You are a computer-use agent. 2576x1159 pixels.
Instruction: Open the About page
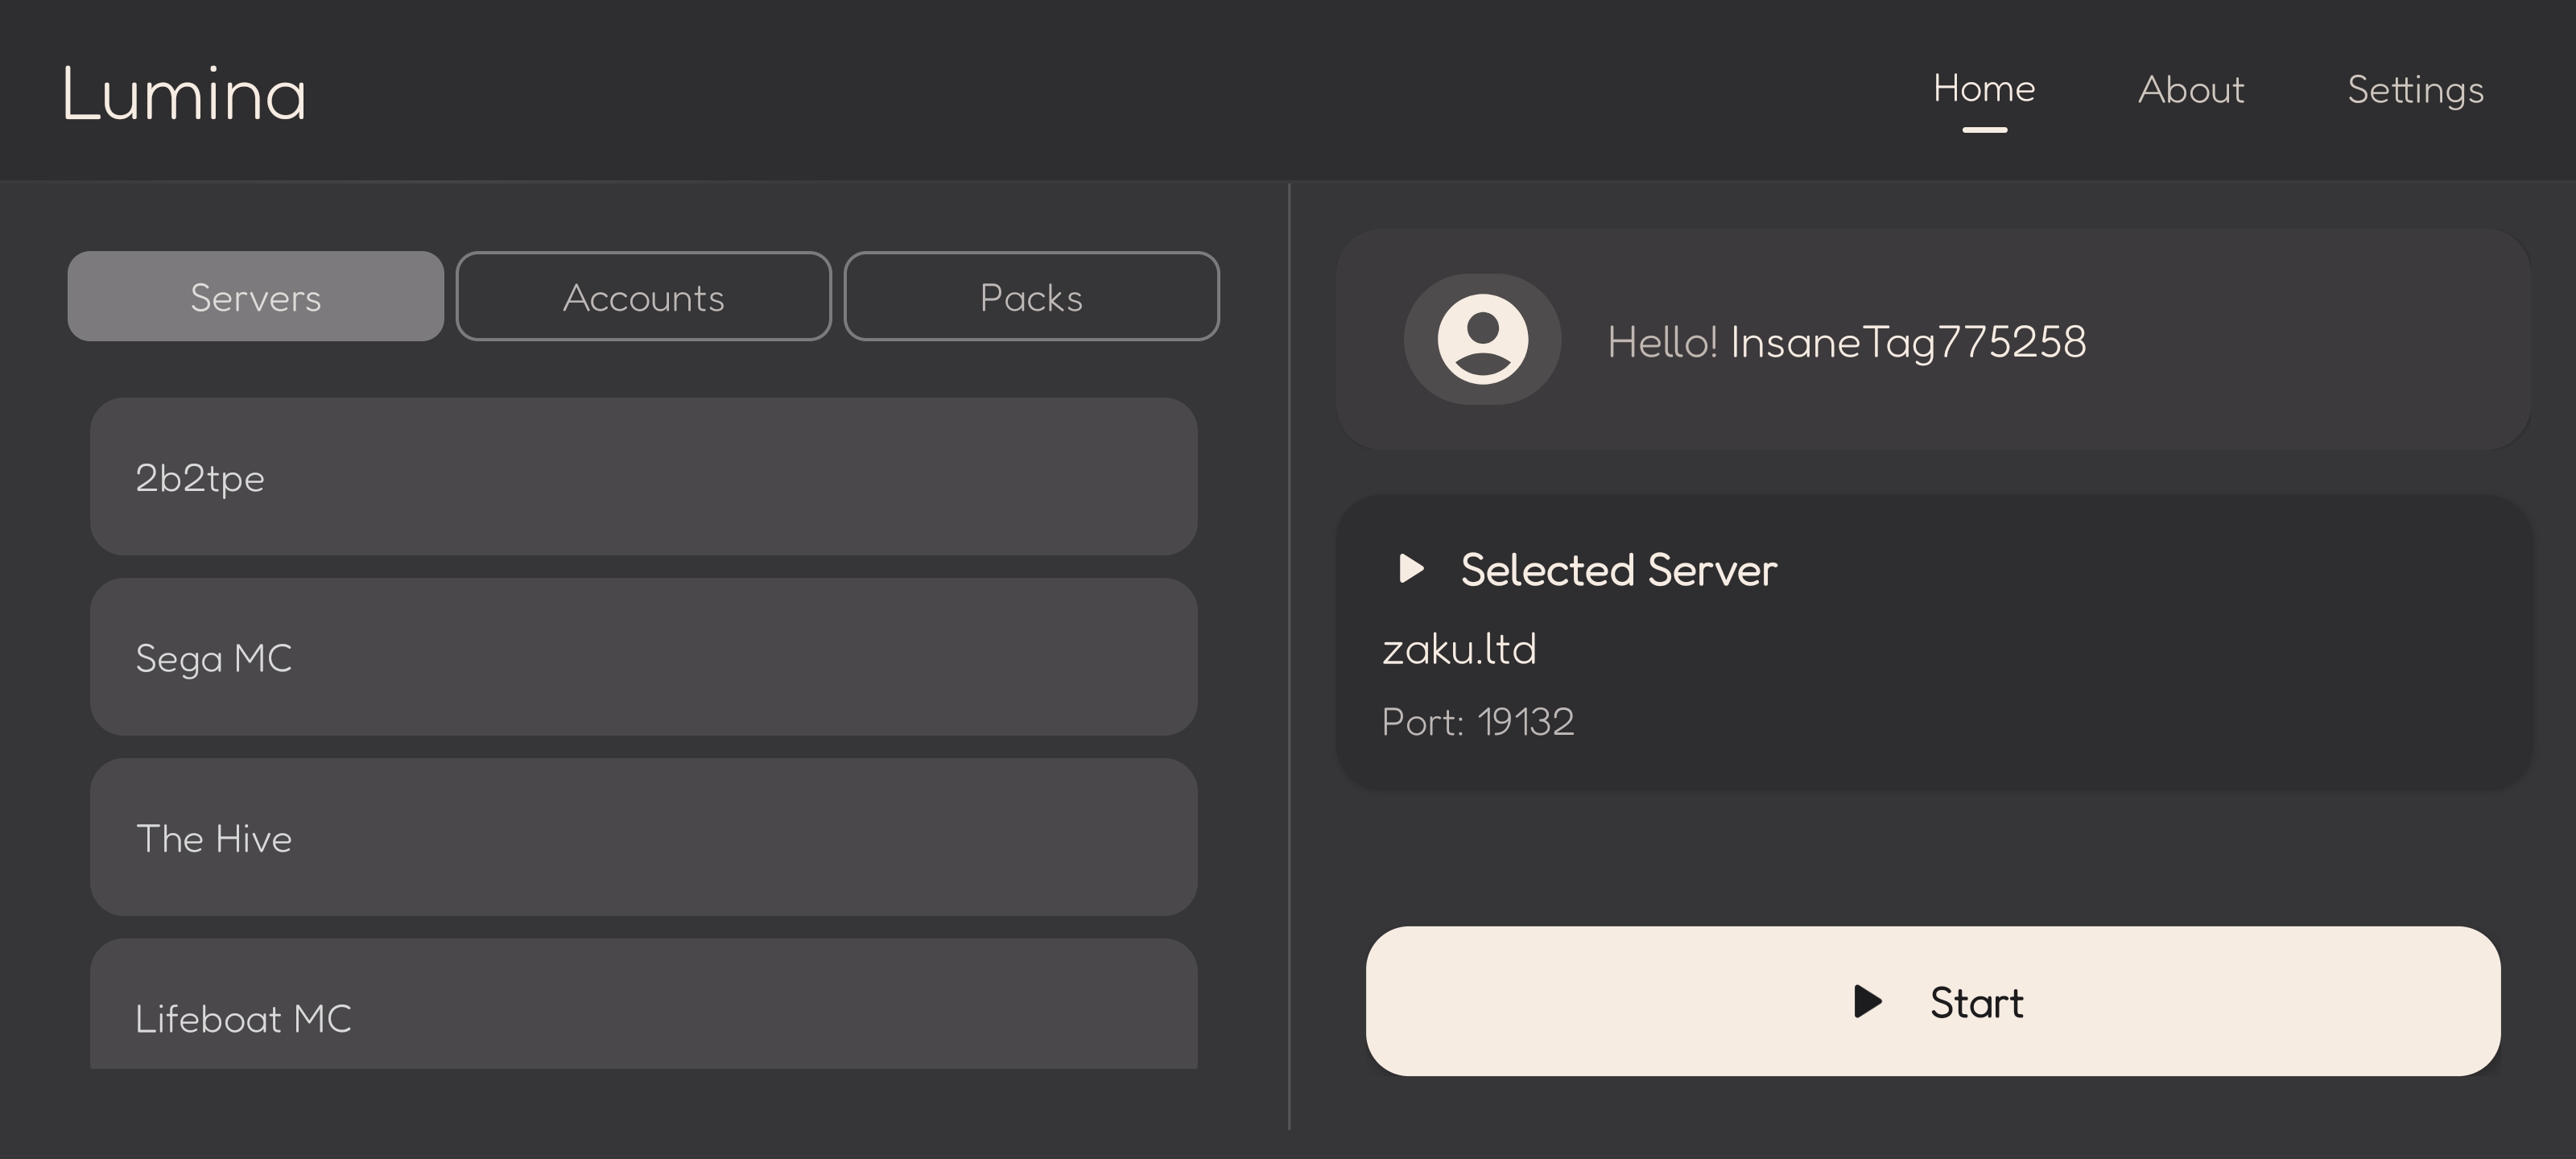[2191, 90]
